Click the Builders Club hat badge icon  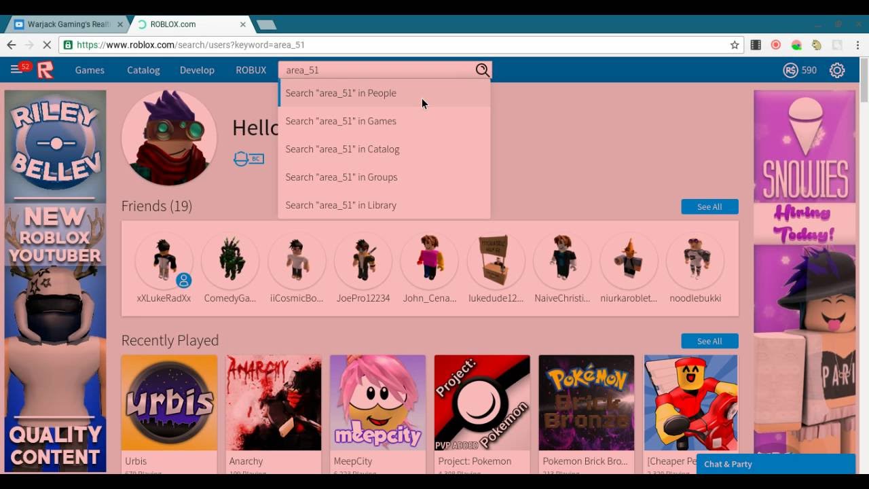(x=248, y=159)
